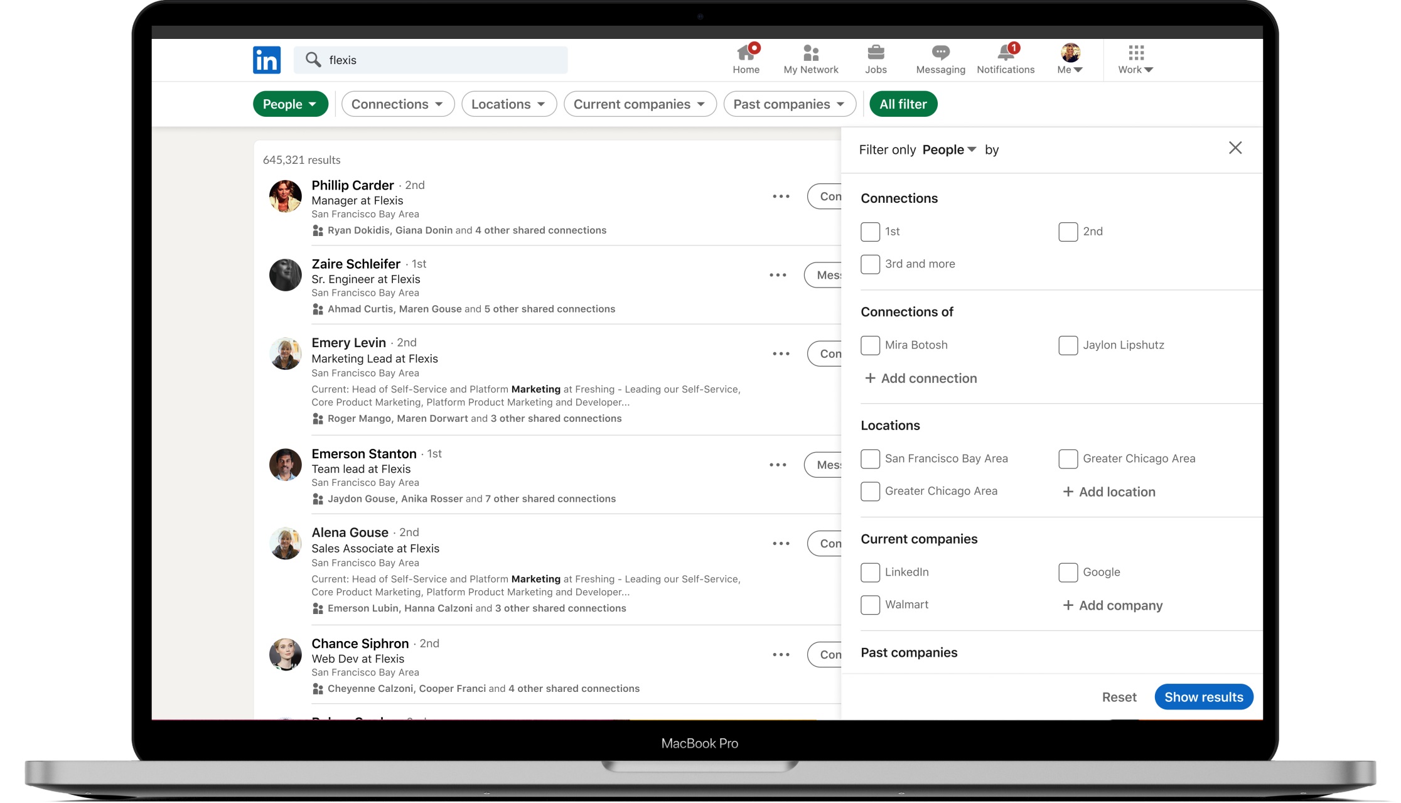Open more options for Alena Gouse
1401x803 pixels.
point(781,544)
